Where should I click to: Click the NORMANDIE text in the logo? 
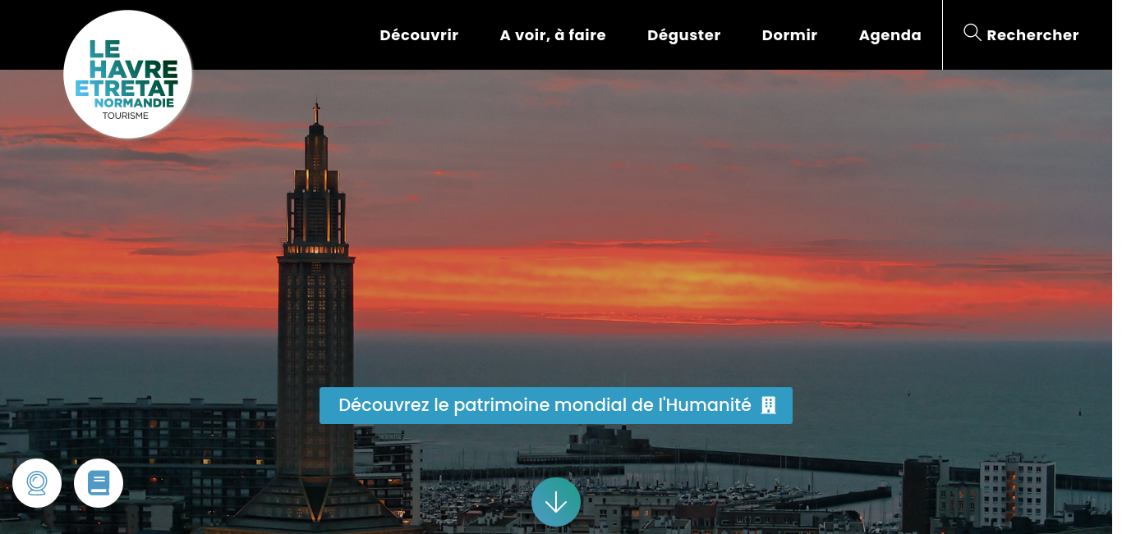(x=134, y=103)
